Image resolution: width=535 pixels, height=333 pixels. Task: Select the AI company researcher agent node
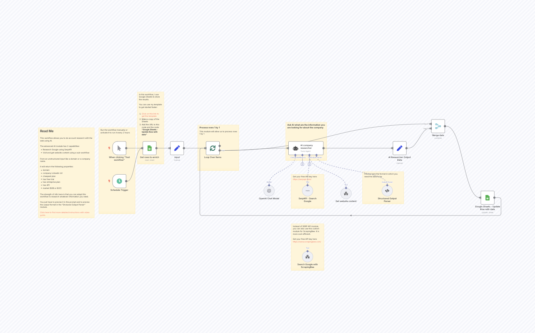306,148
